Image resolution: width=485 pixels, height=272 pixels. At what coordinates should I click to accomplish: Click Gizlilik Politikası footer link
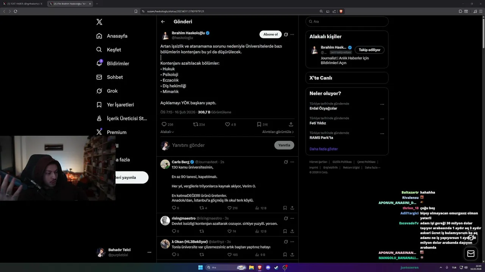tap(342, 162)
